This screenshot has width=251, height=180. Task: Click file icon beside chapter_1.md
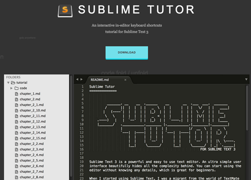click(16, 94)
